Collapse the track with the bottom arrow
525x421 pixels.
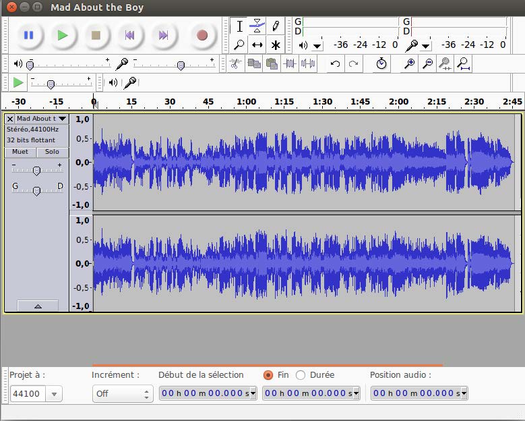(x=38, y=306)
